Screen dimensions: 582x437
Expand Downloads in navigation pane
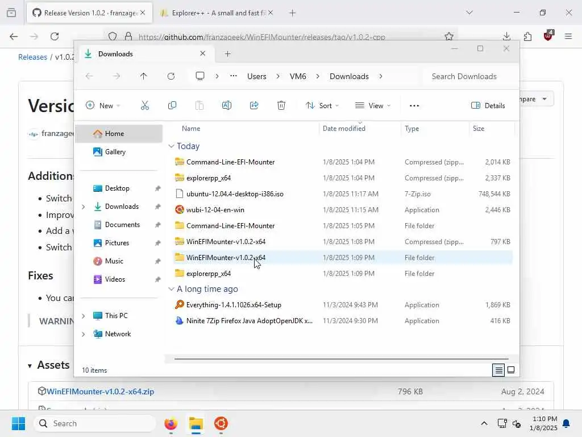pos(84,207)
